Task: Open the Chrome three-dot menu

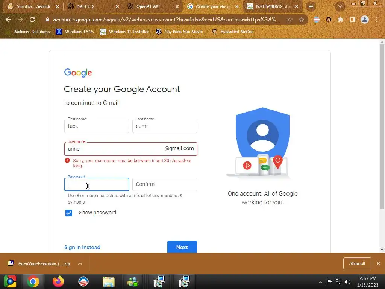Action: click(377, 20)
